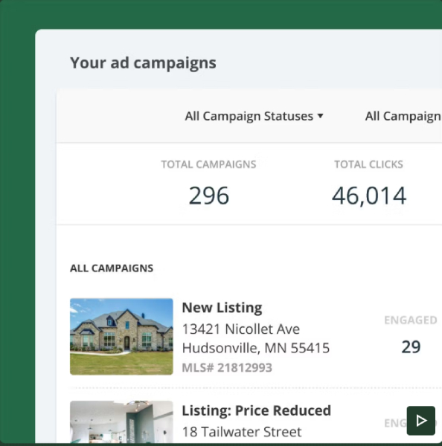Open the All Campaign Statuses dropdown
Screen dimensions: 442x446
pos(254,116)
